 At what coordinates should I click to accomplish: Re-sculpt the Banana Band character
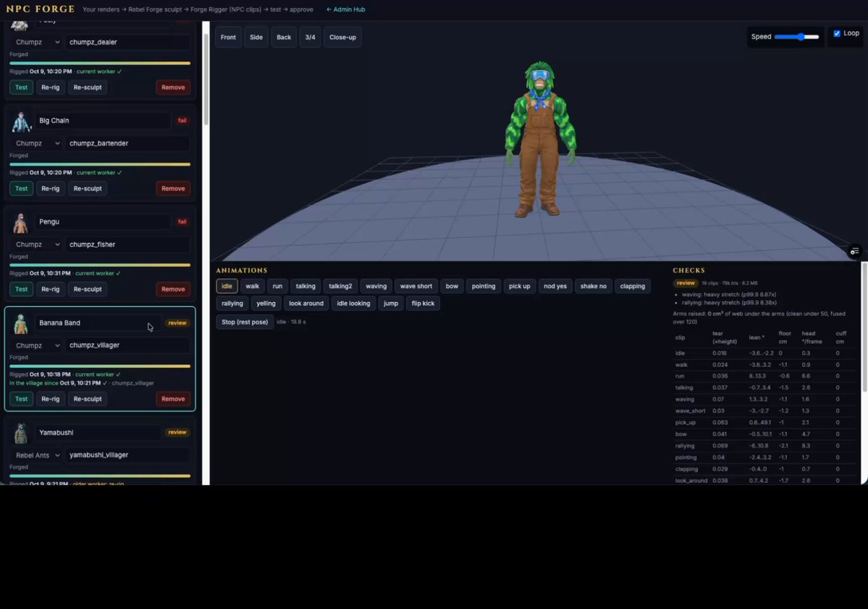click(x=88, y=398)
